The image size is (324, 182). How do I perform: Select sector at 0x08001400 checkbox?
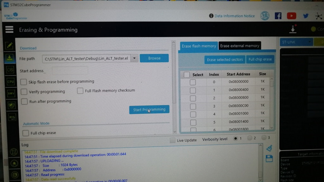point(193,123)
